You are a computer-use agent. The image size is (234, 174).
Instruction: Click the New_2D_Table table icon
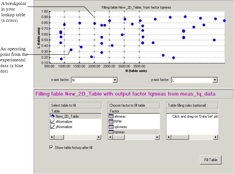53,116
